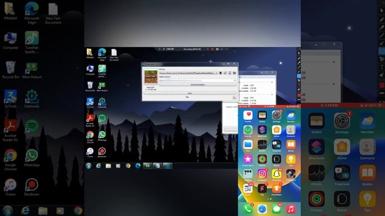Tap Messages in the iPhone dock
385x216 pixels.
277,209
